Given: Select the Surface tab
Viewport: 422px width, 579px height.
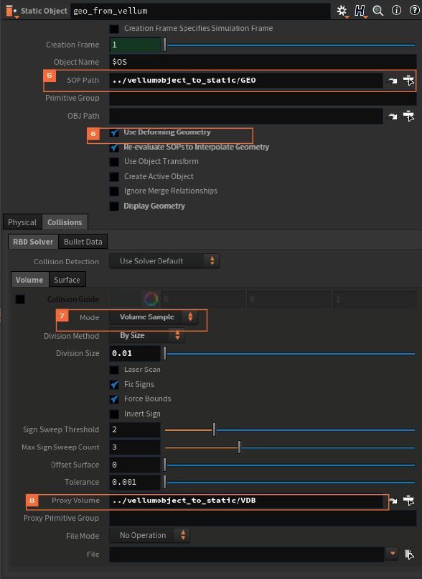Looking at the screenshot, I should (x=67, y=280).
